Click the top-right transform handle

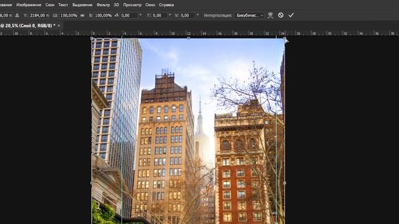coord(285,39)
